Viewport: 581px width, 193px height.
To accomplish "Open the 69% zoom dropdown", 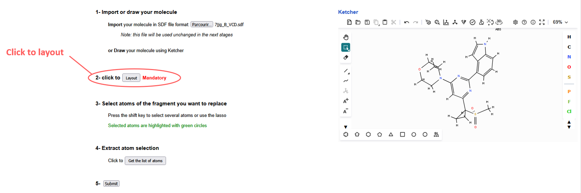I will point(560,22).
